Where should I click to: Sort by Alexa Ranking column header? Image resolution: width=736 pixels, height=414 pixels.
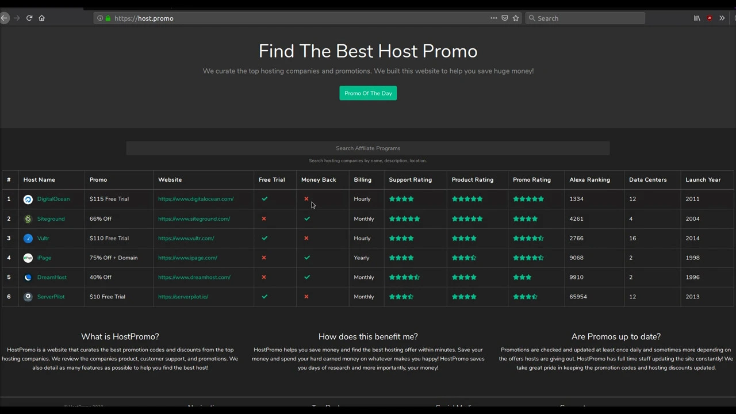click(x=590, y=180)
